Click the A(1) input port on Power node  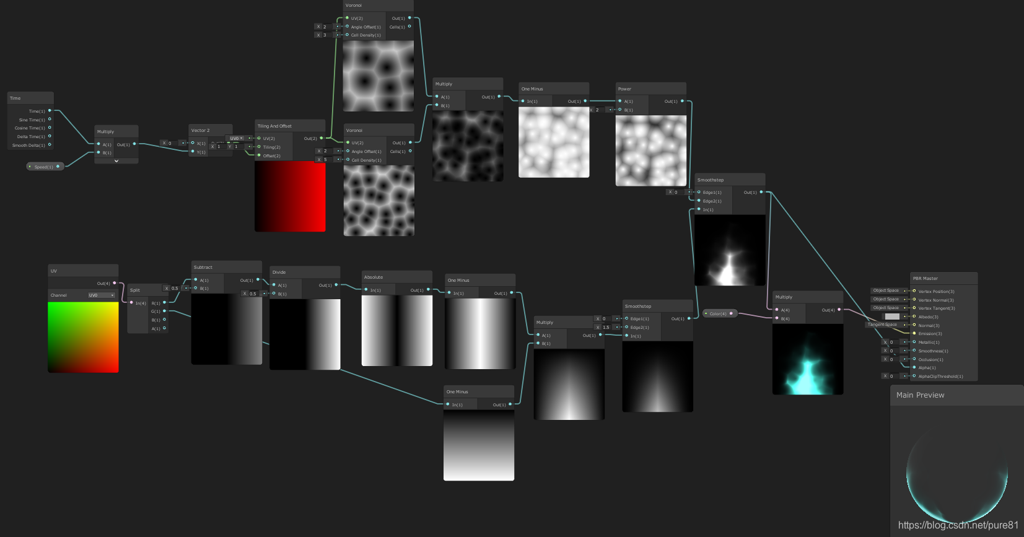click(619, 101)
